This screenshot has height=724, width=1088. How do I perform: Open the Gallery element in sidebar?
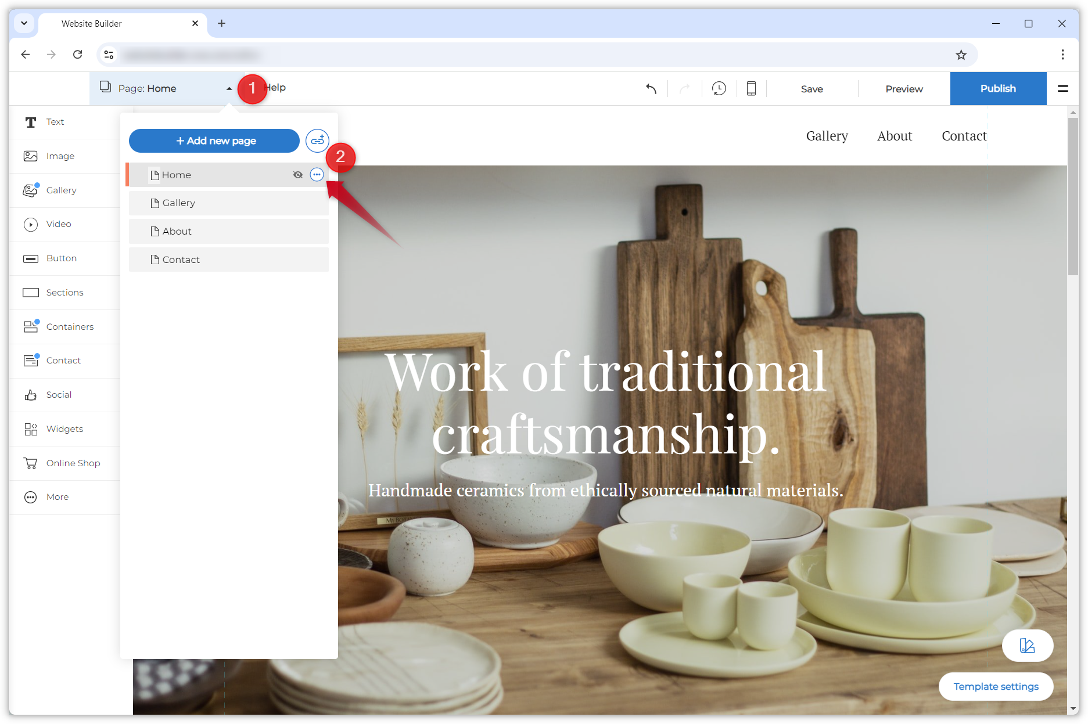(61, 190)
